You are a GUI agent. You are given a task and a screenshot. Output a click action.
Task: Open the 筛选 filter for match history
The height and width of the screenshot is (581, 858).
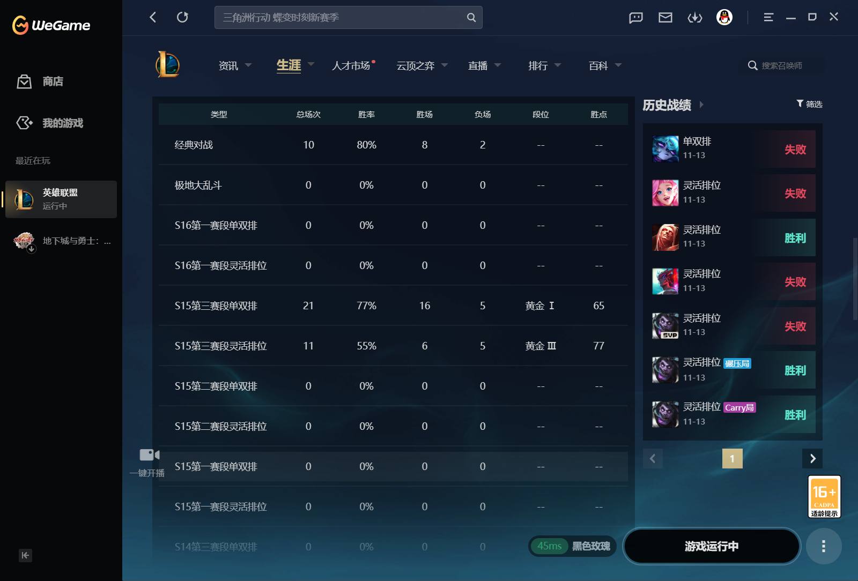(809, 104)
